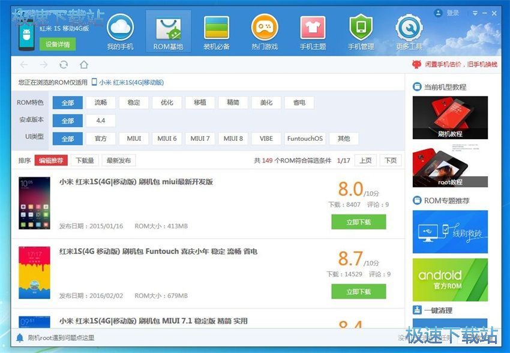The image size is (510, 353).
Task: Open miui最新开发版 ROM title
Action: 136,182
